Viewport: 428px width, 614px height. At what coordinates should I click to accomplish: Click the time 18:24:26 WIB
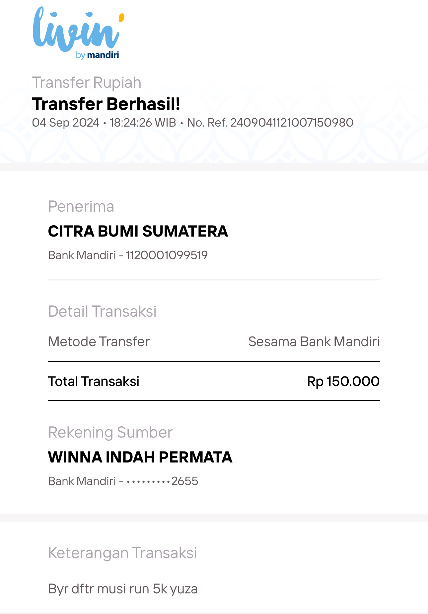point(143,123)
